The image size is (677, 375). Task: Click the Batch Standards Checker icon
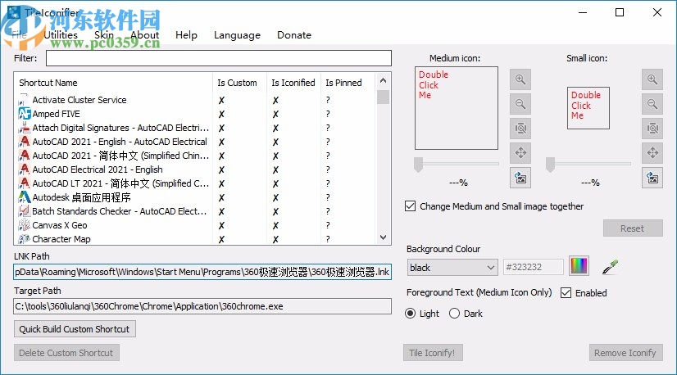tap(25, 211)
